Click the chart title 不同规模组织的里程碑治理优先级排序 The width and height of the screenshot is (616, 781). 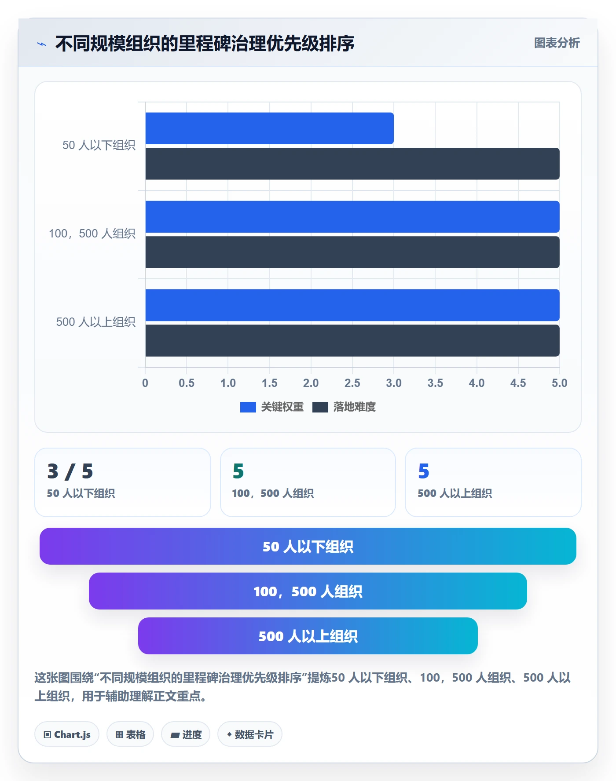coord(205,44)
